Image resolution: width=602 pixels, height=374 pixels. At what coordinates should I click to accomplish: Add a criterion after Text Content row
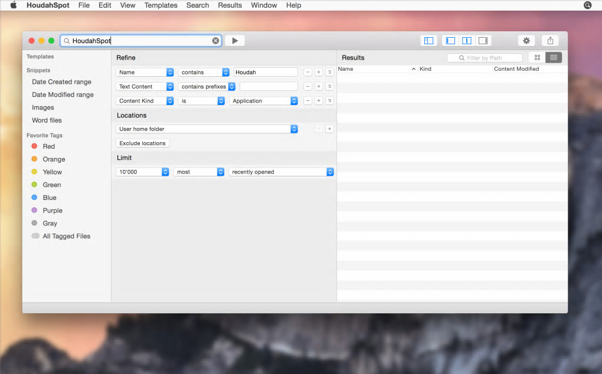click(319, 86)
